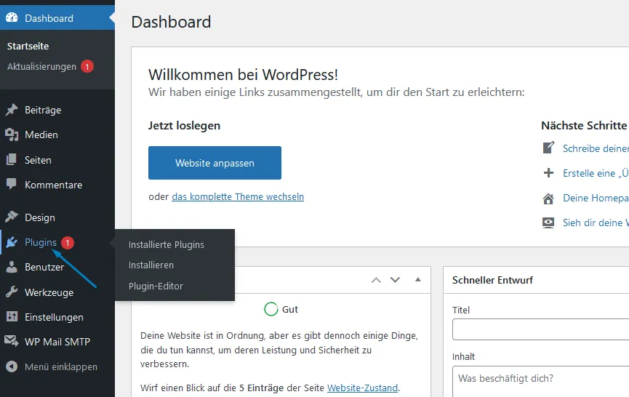Follow the das komplette Theme wechseln link
The height and width of the screenshot is (397, 629).
coord(238,197)
